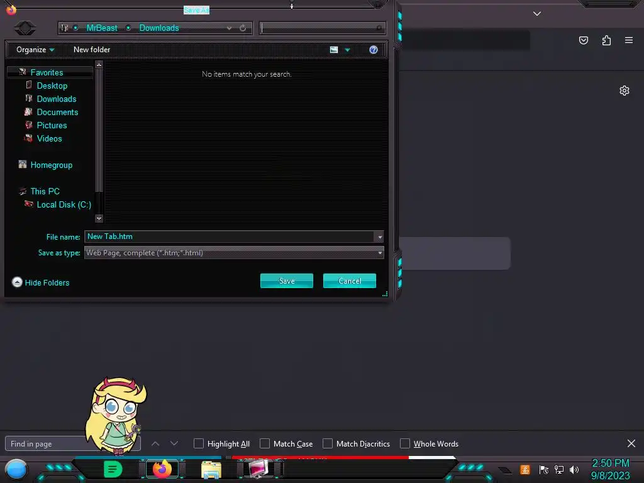The image size is (644, 483).
Task: Click MrBeast in the address breadcrumb
Action: point(102,28)
